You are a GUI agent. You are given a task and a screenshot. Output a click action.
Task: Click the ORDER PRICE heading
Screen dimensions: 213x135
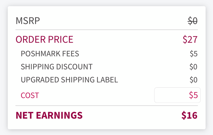point(45,40)
